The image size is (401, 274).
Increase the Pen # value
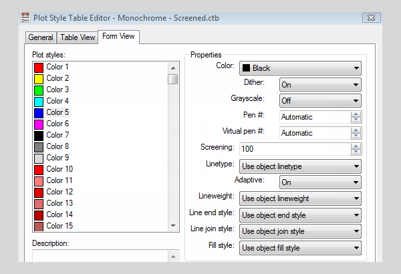point(356,114)
